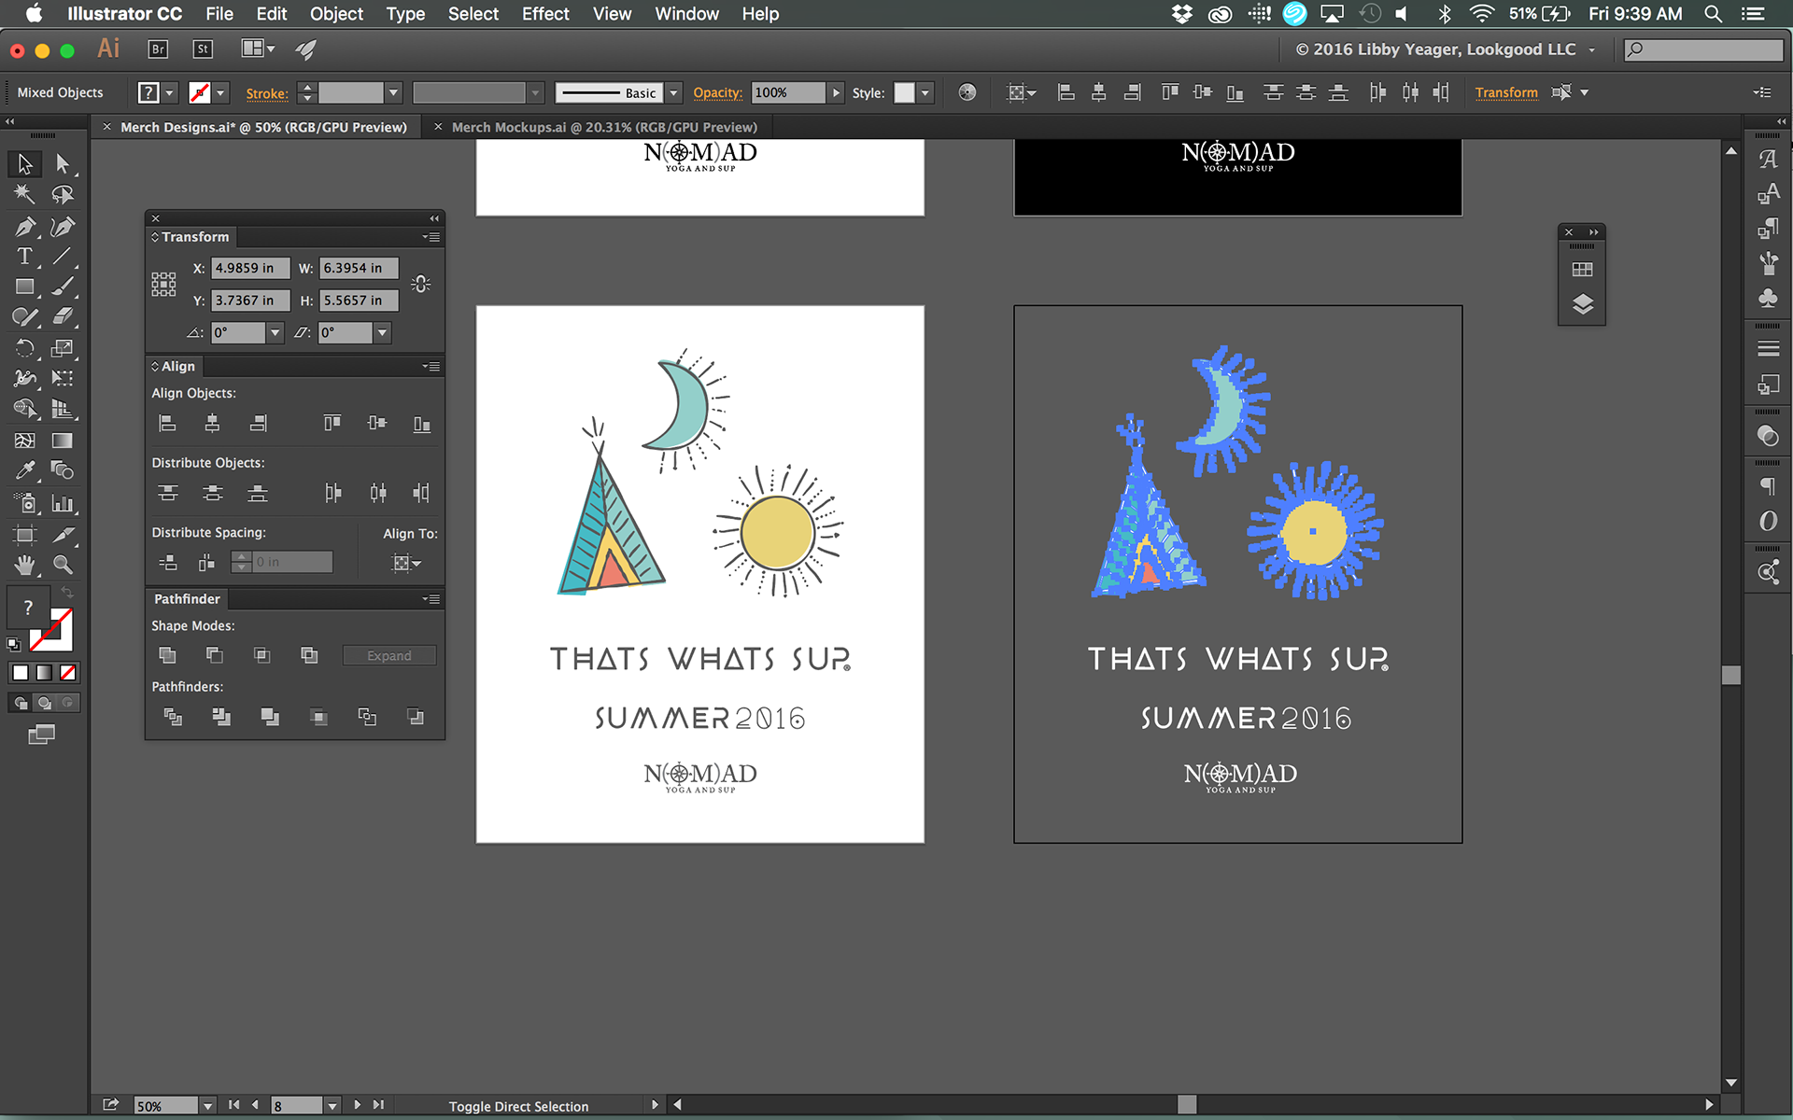Select the Pen tool

24,227
